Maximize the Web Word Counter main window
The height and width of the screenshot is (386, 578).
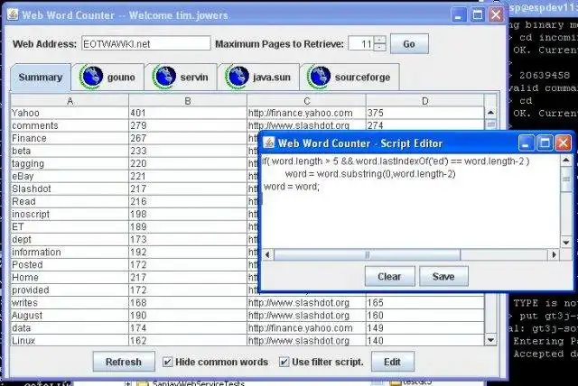coord(478,15)
